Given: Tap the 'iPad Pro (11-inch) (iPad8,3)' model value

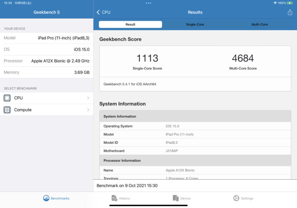Looking at the screenshot, I should (64, 38).
